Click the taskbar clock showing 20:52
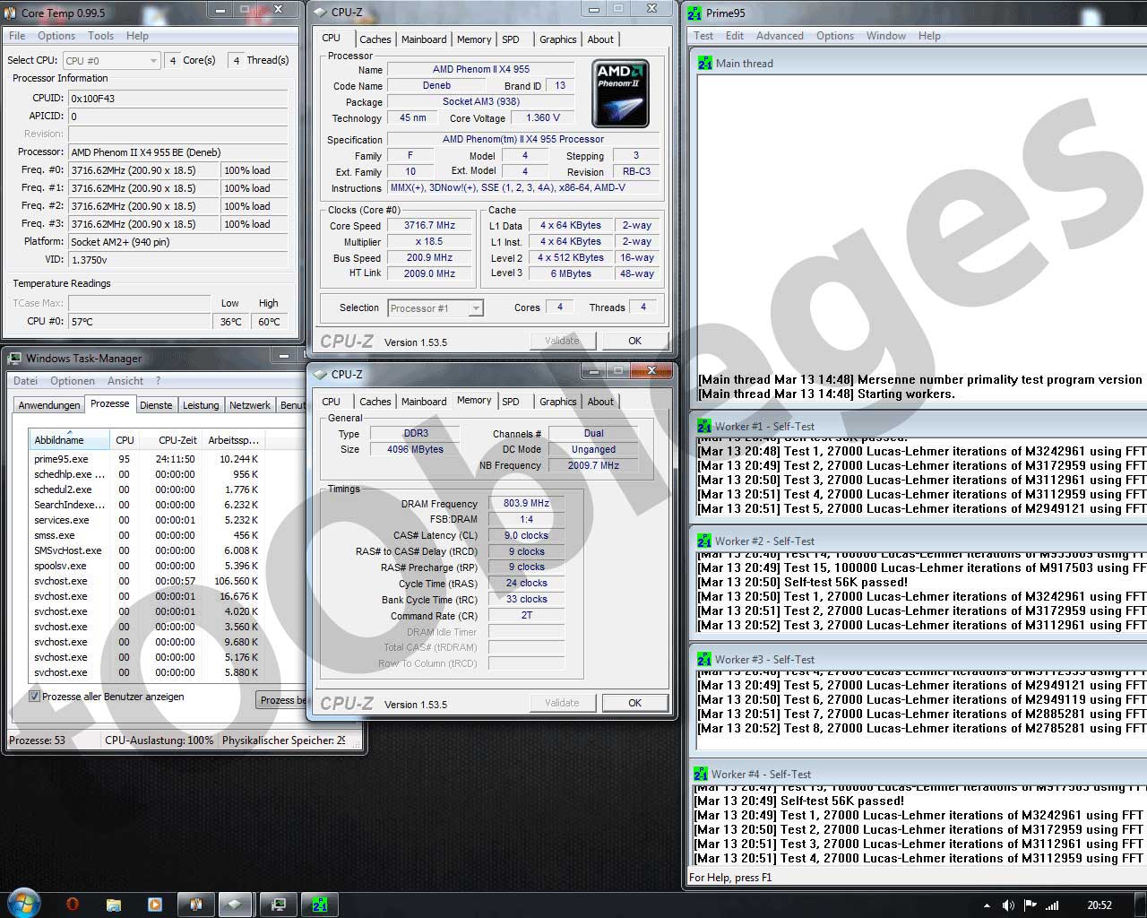 [1100, 905]
